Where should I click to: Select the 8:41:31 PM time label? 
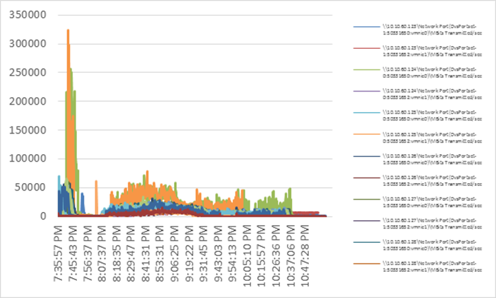146,253
